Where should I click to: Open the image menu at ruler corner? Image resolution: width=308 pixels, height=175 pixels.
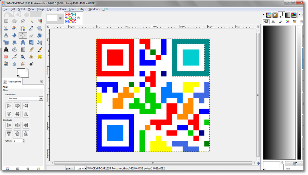(48, 26)
